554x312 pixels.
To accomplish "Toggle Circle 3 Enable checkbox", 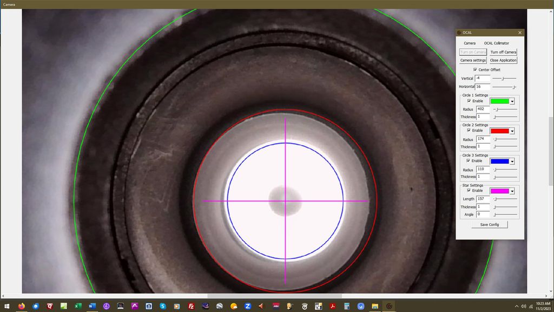I will tap(469, 160).
